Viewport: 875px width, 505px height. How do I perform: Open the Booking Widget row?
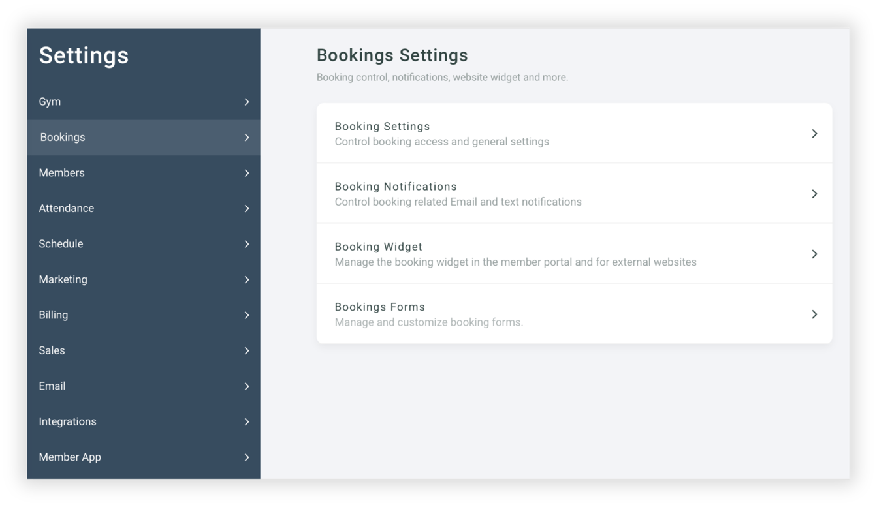click(x=574, y=253)
